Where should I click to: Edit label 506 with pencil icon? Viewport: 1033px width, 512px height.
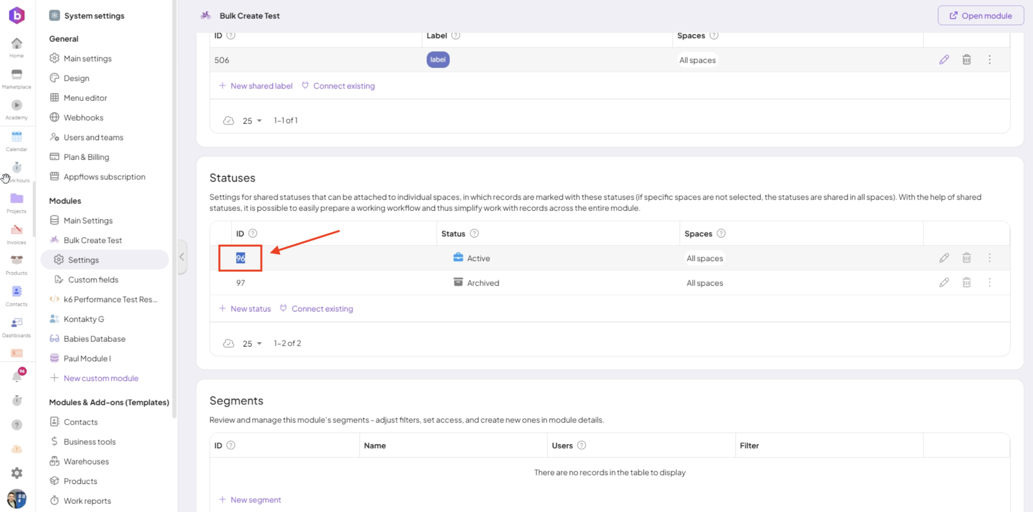pyautogui.click(x=944, y=60)
